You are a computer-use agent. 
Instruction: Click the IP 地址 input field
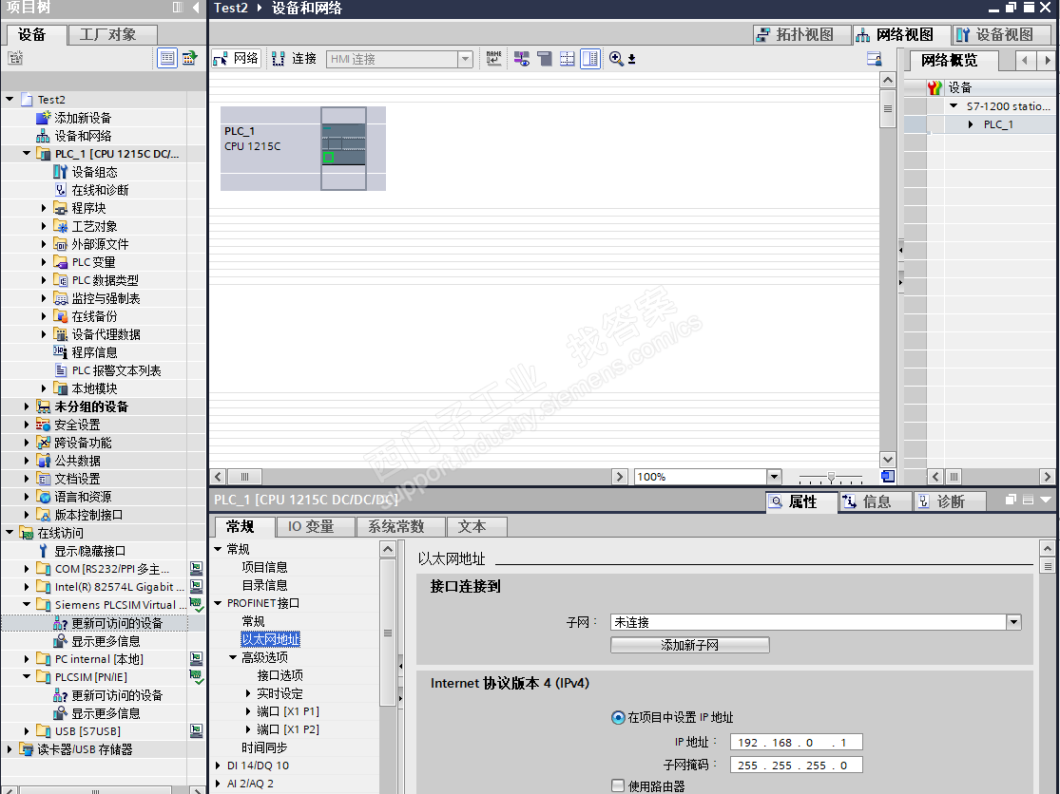point(797,742)
